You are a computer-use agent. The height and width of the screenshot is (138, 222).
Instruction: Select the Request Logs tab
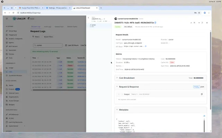click(x=36, y=27)
